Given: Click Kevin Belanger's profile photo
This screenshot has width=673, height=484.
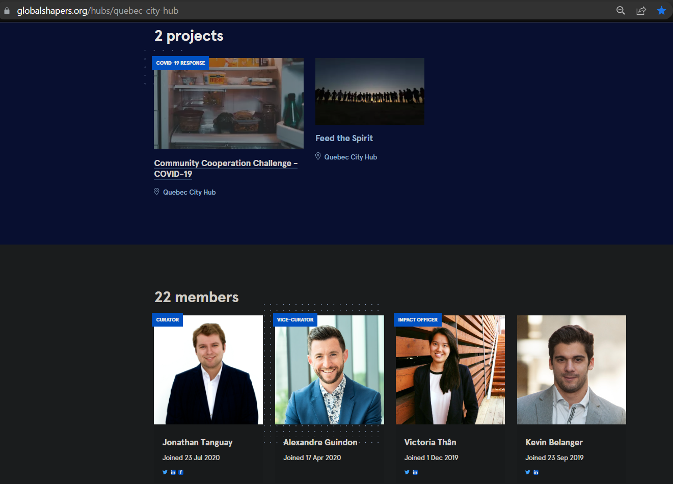Looking at the screenshot, I should [572, 370].
